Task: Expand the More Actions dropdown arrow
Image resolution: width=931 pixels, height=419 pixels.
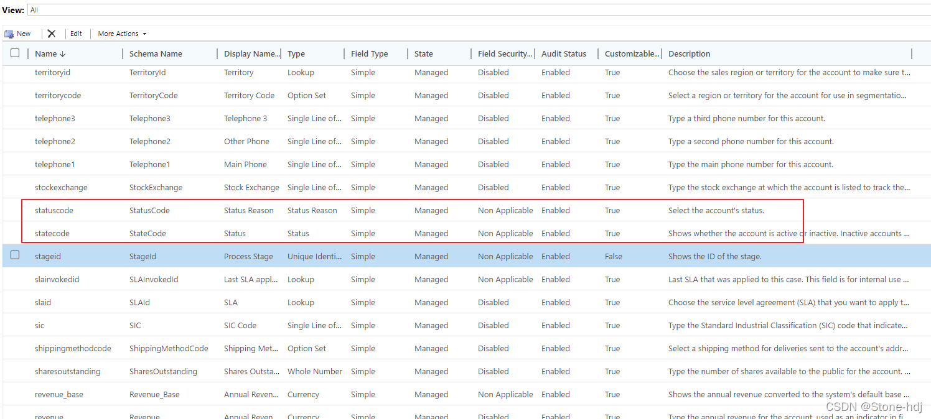Action: point(144,34)
